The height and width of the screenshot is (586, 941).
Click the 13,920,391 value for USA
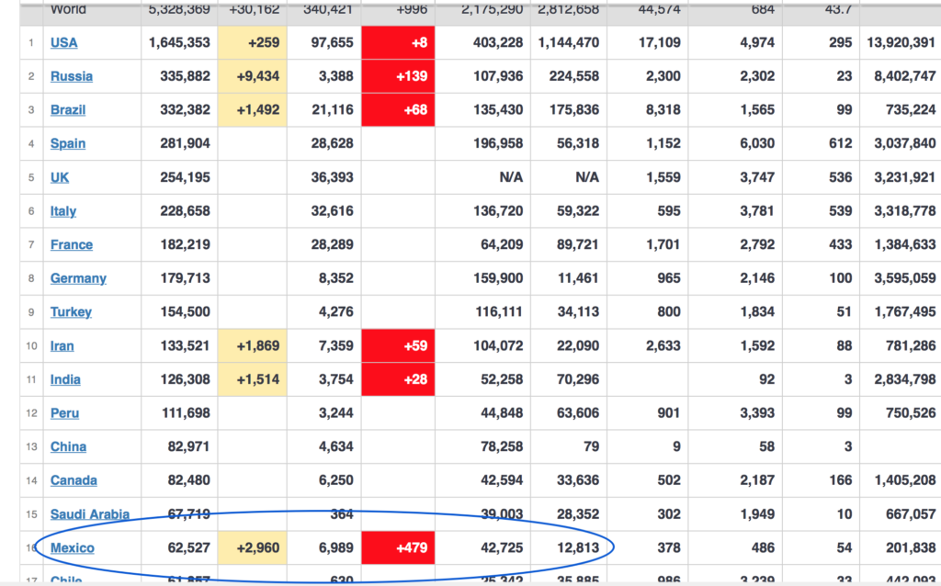coord(901,42)
